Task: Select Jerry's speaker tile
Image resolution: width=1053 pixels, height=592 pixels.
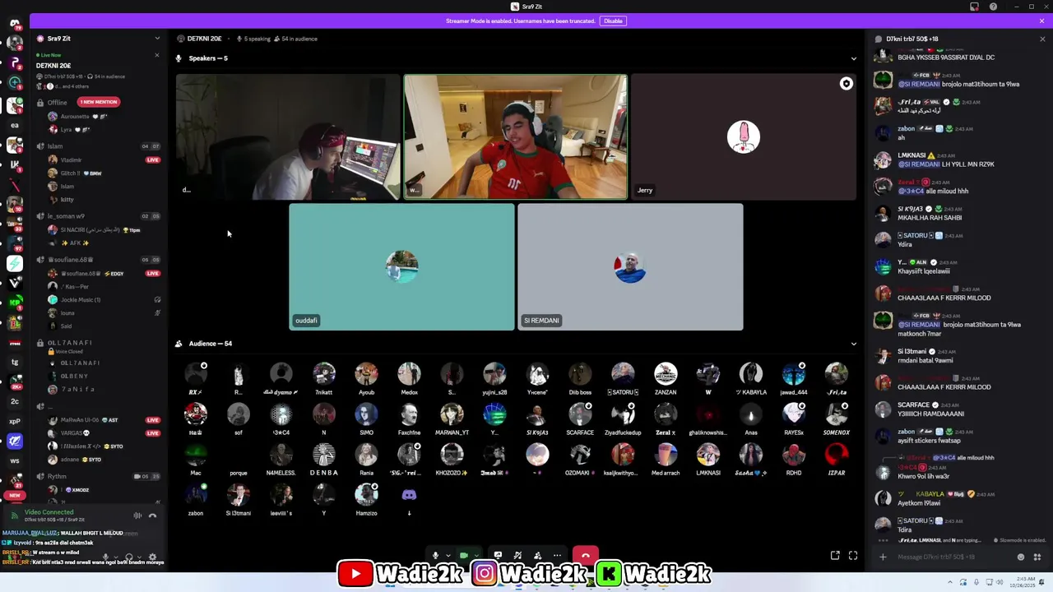Action: coord(744,137)
